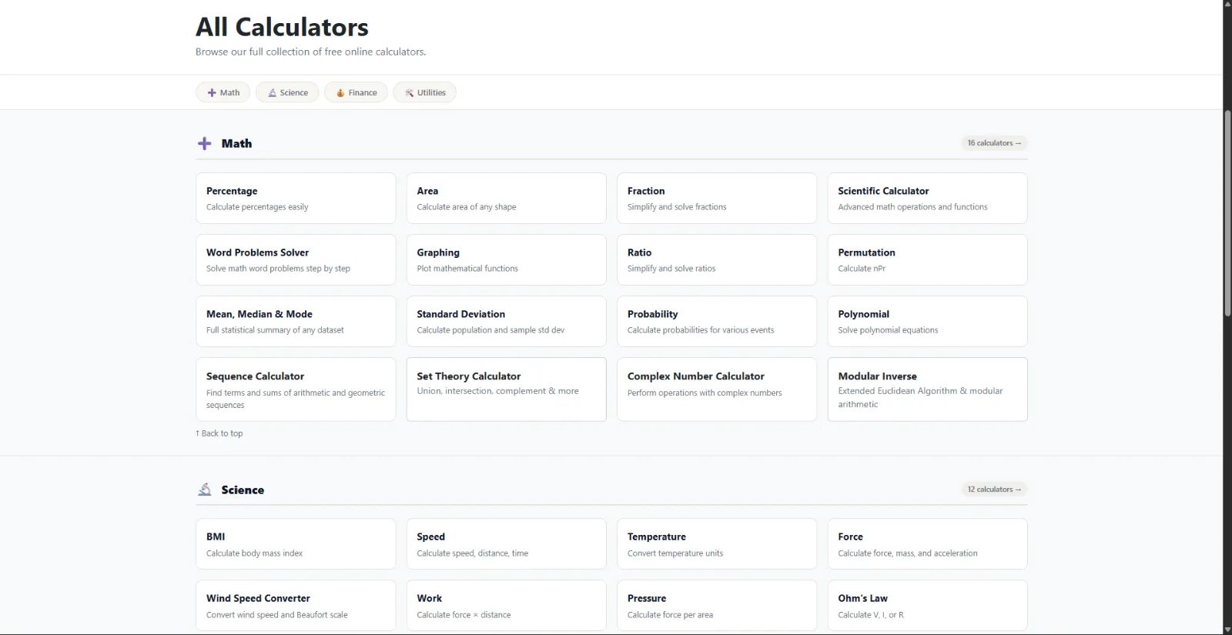Open the Area calculator card

(507, 199)
